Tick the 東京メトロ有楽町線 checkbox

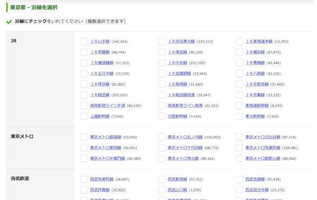click(239, 148)
